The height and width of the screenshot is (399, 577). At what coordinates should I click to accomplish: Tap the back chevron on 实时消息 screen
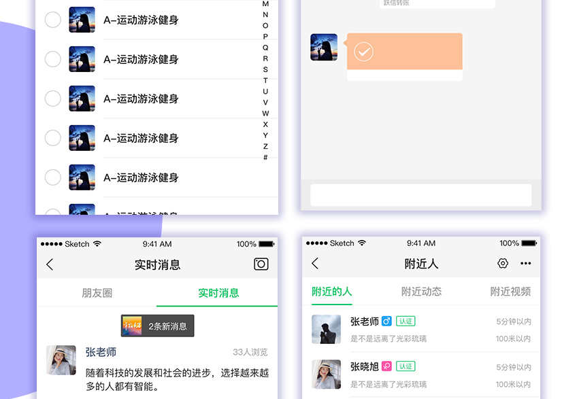click(50, 264)
